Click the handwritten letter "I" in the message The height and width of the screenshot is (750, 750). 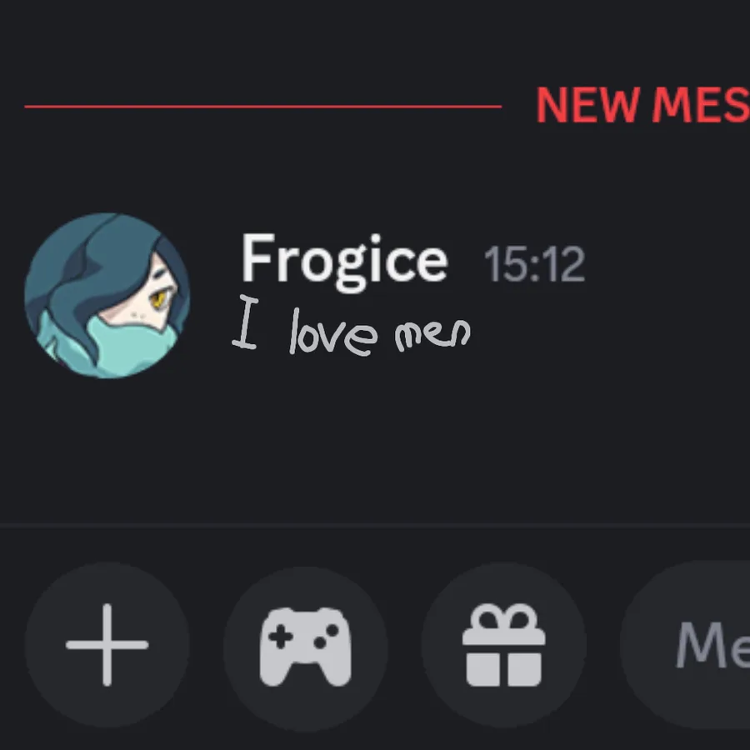245,322
